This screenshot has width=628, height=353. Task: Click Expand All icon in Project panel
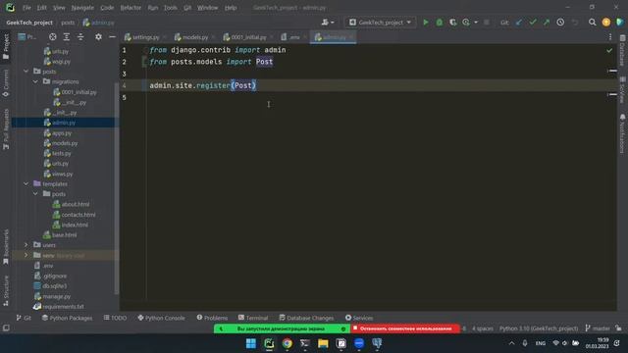(x=67, y=37)
